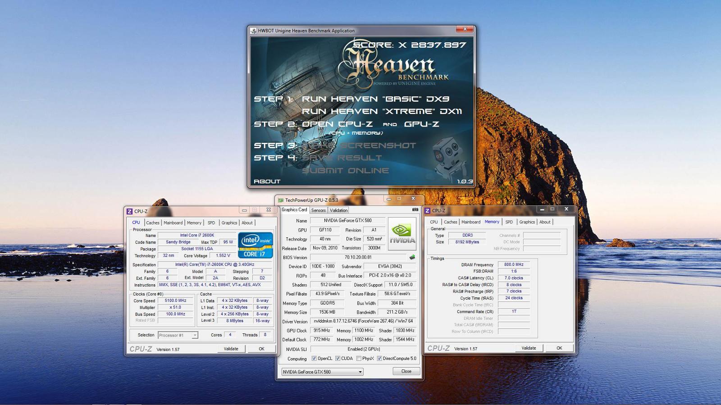Click the Intel Core i7 logo badge
Screen dimensions: 721x405
(x=256, y=245)
